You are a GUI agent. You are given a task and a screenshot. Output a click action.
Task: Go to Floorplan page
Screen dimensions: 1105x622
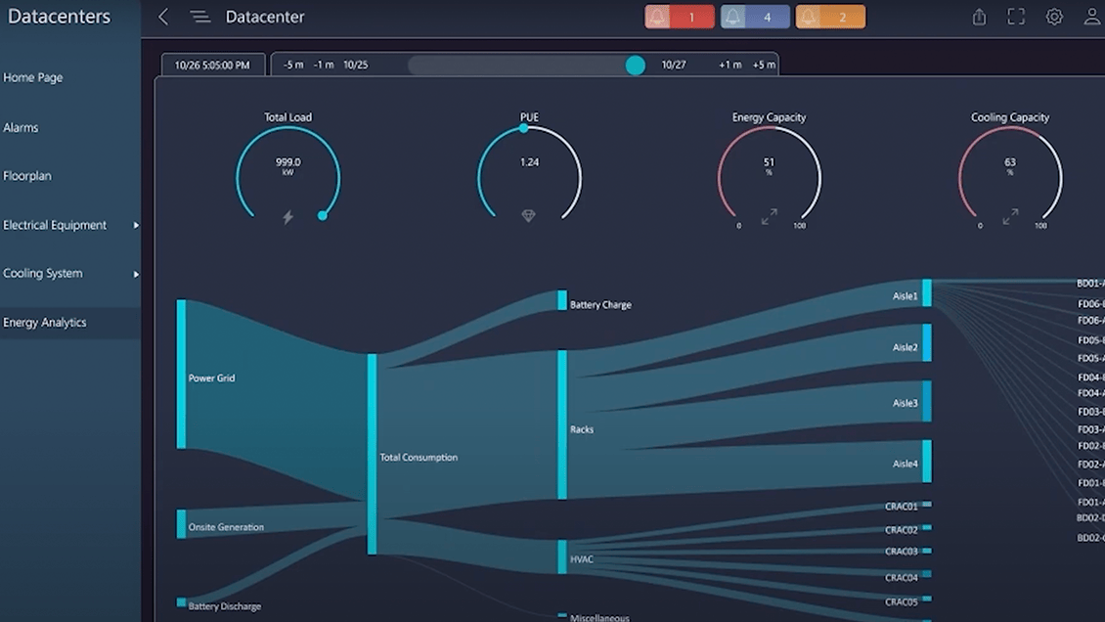point(27,176)
